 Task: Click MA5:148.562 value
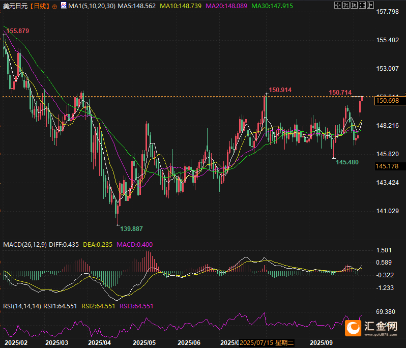[137, 6]
